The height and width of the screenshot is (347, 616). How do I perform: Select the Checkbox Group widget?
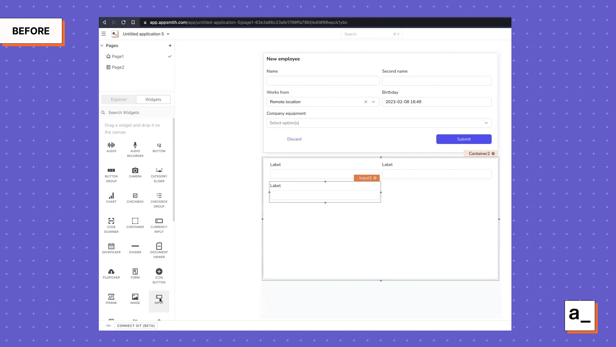159,196
